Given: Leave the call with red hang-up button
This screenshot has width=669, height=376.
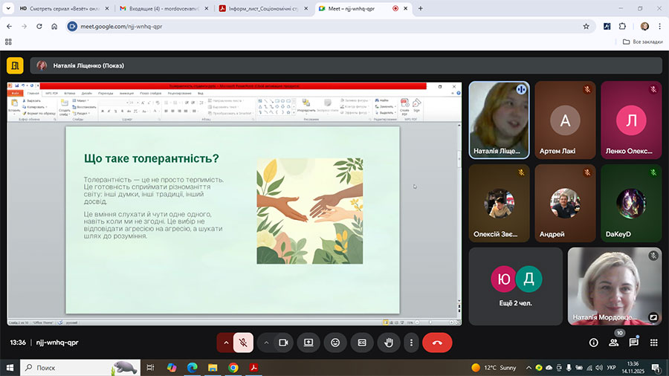Looking at the screenshot, I should [x=437, y=343].
